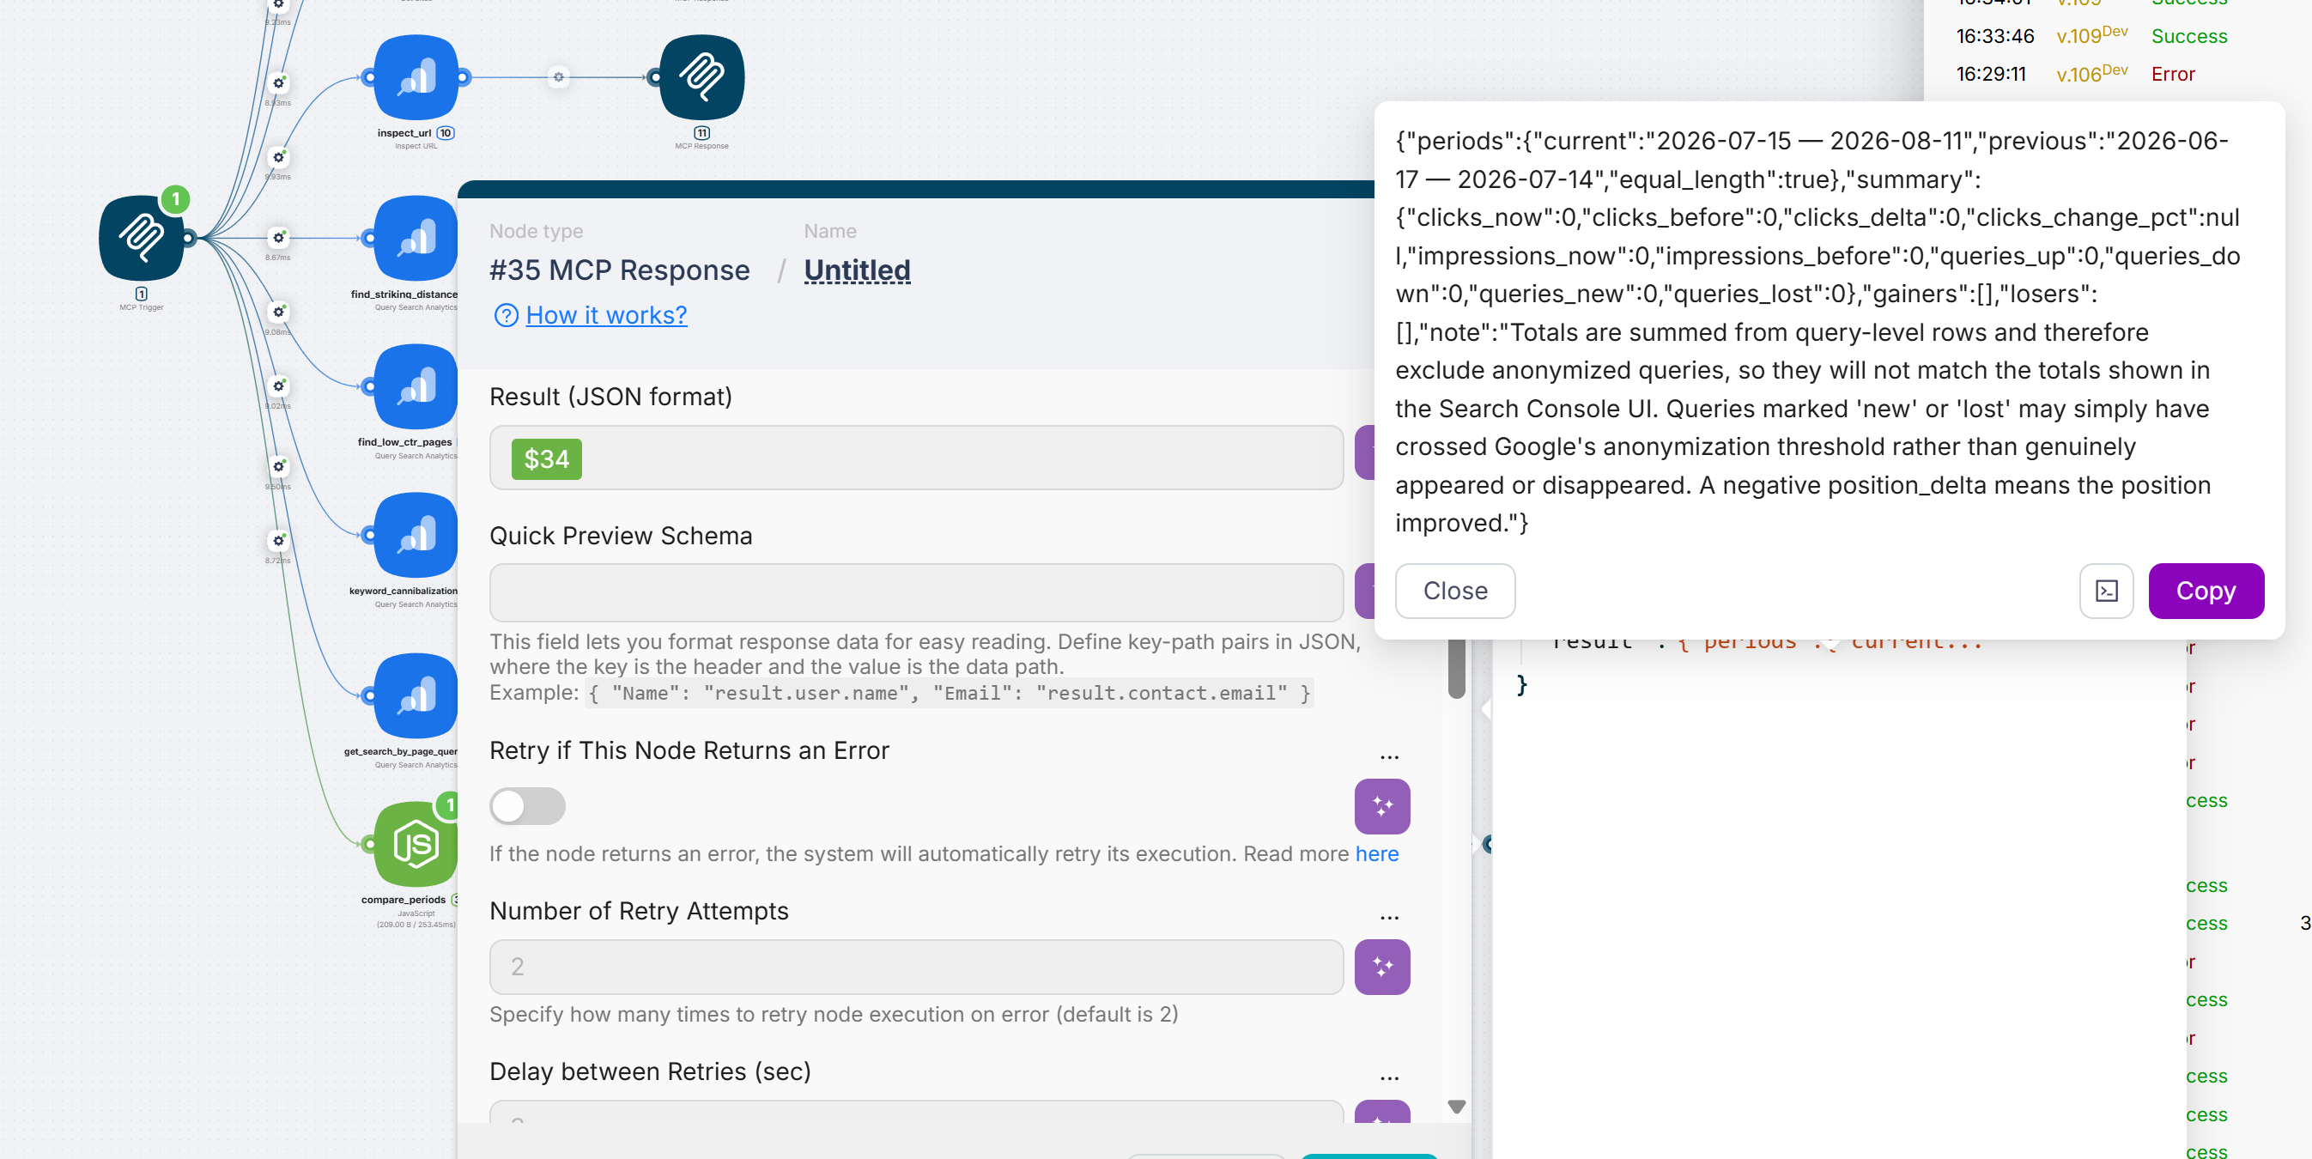Image resolution: width=2312 pixels, height=1159 pixels.
Task: Open options menu for Number of Retry Attempts
Action: 1389,917
